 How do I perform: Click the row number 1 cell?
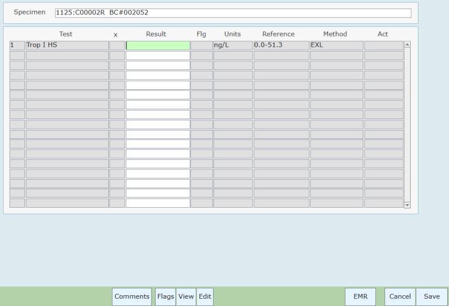click(x=17, y=45)
